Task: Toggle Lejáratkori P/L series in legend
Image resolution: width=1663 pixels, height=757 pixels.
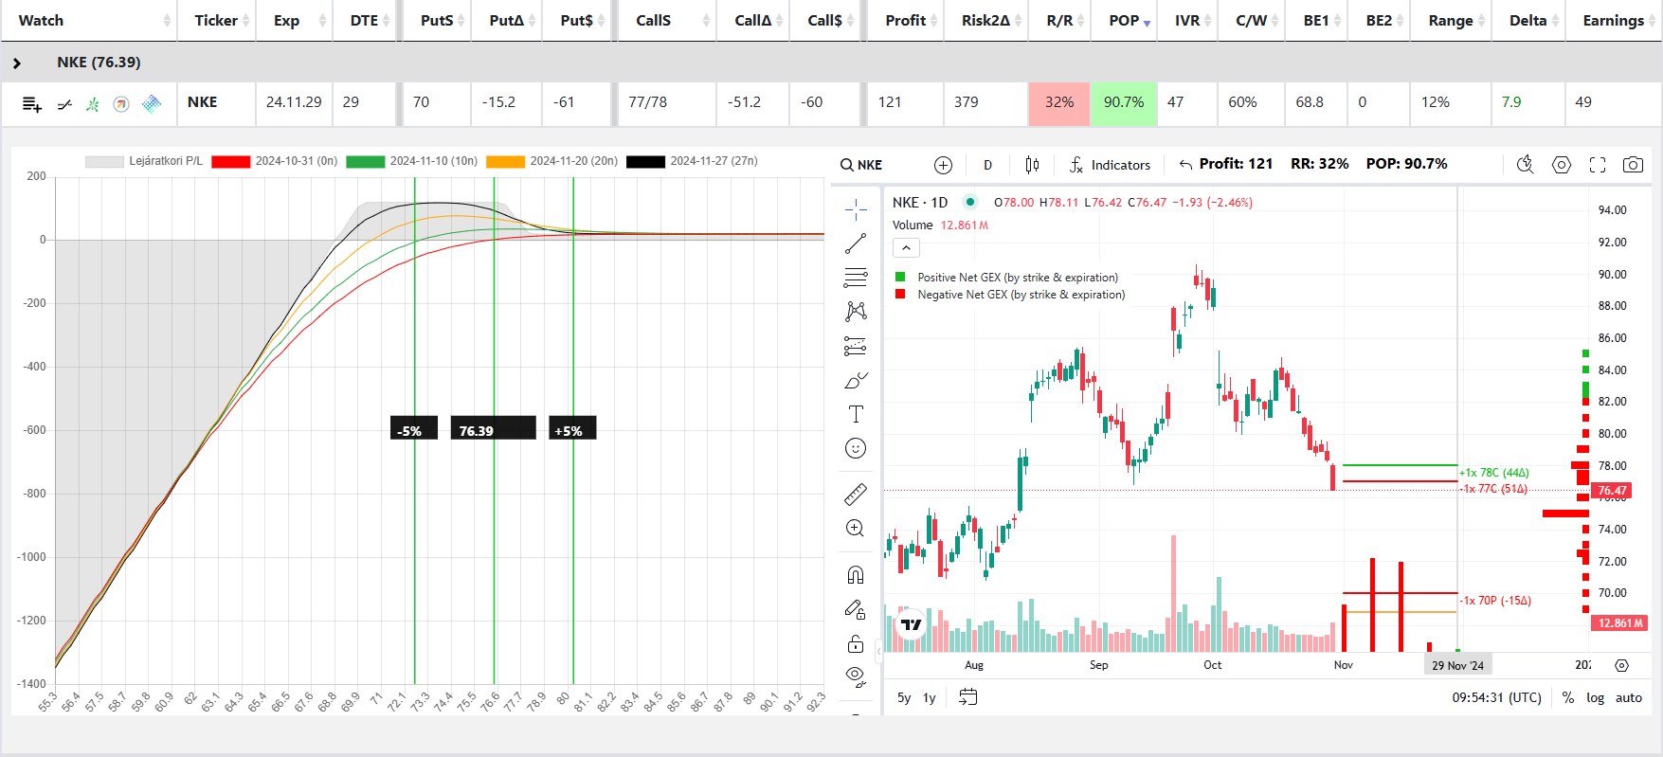Action: tap(144, 161)
